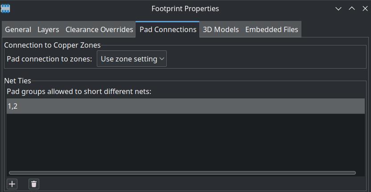Viewport: 371px width, 192px height.
Task: Add a new net tie pad group
Action: [12, 184]
